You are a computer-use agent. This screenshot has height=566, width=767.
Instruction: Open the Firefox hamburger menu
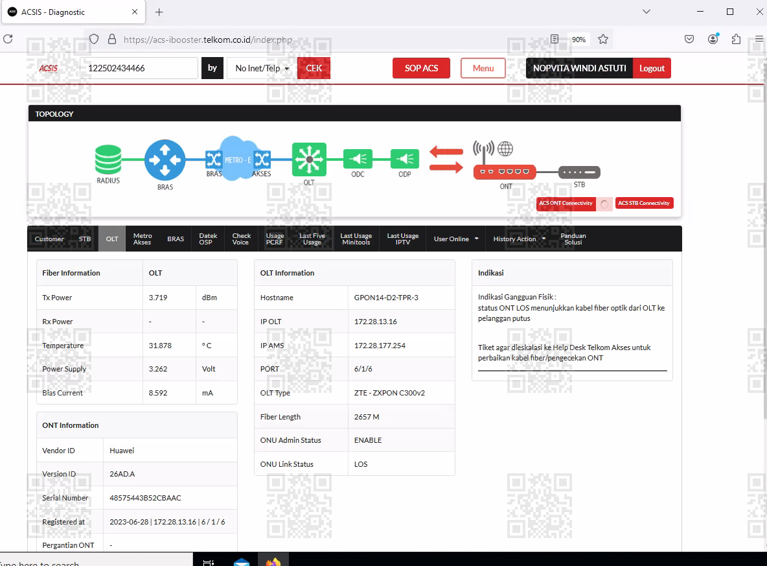(759, 39)
